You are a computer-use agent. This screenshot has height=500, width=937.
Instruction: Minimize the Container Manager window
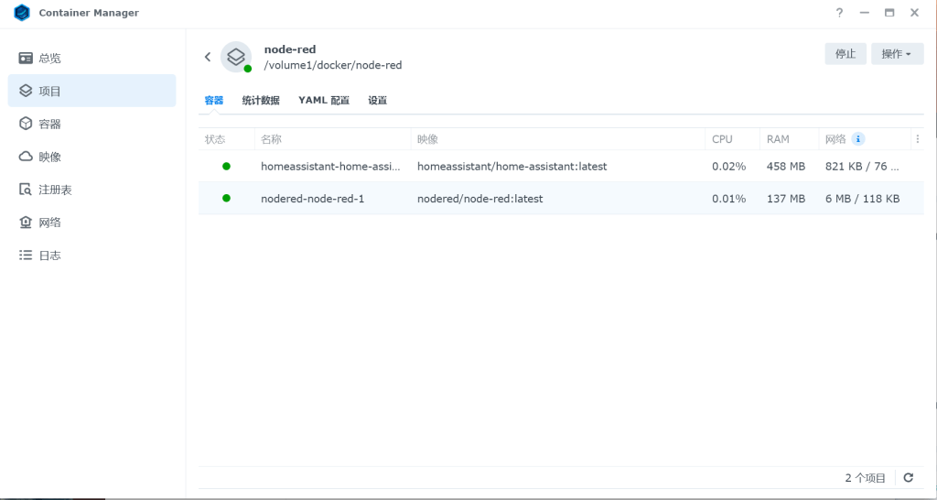(865, 13)
